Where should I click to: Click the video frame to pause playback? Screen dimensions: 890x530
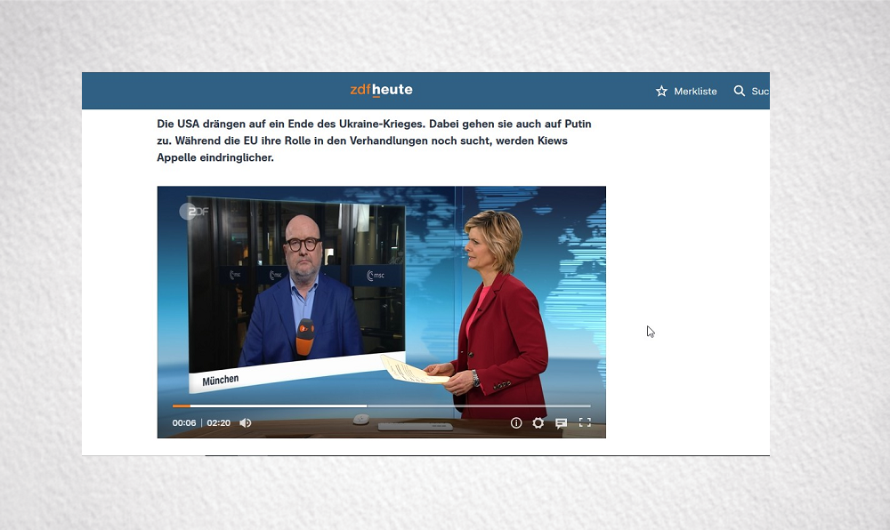pos(381,293)
